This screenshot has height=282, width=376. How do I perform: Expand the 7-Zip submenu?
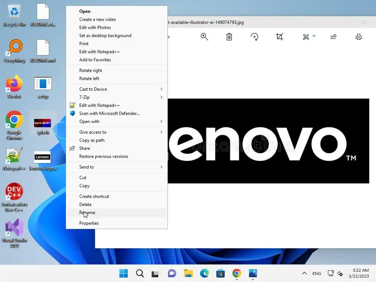(x=117, y=97)
